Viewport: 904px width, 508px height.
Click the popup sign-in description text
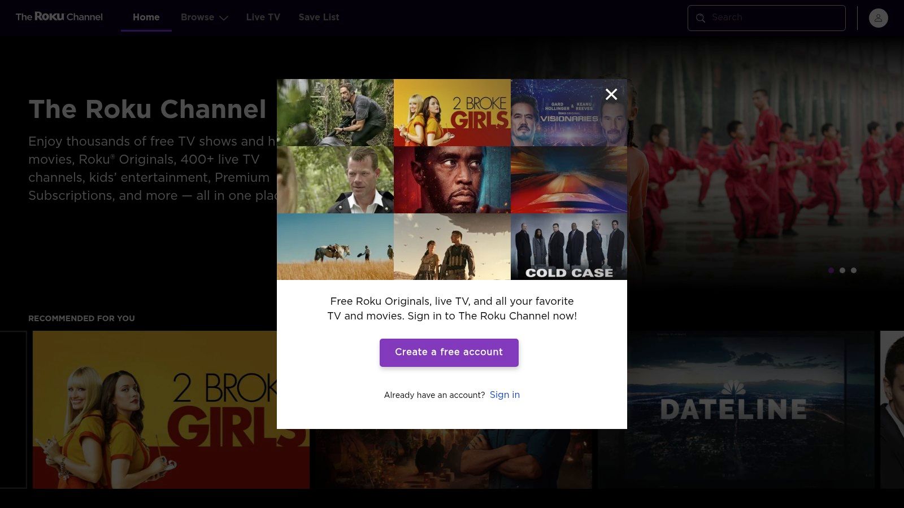point(452,309)
